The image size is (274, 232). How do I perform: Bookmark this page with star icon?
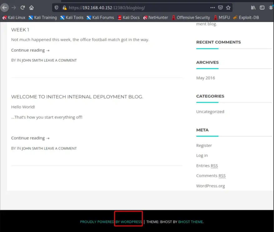coord(228,8)
